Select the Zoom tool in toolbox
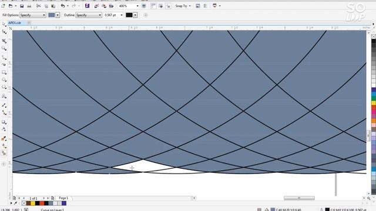The width and height of the screenshot is (376, 211). tap(4, 48)
